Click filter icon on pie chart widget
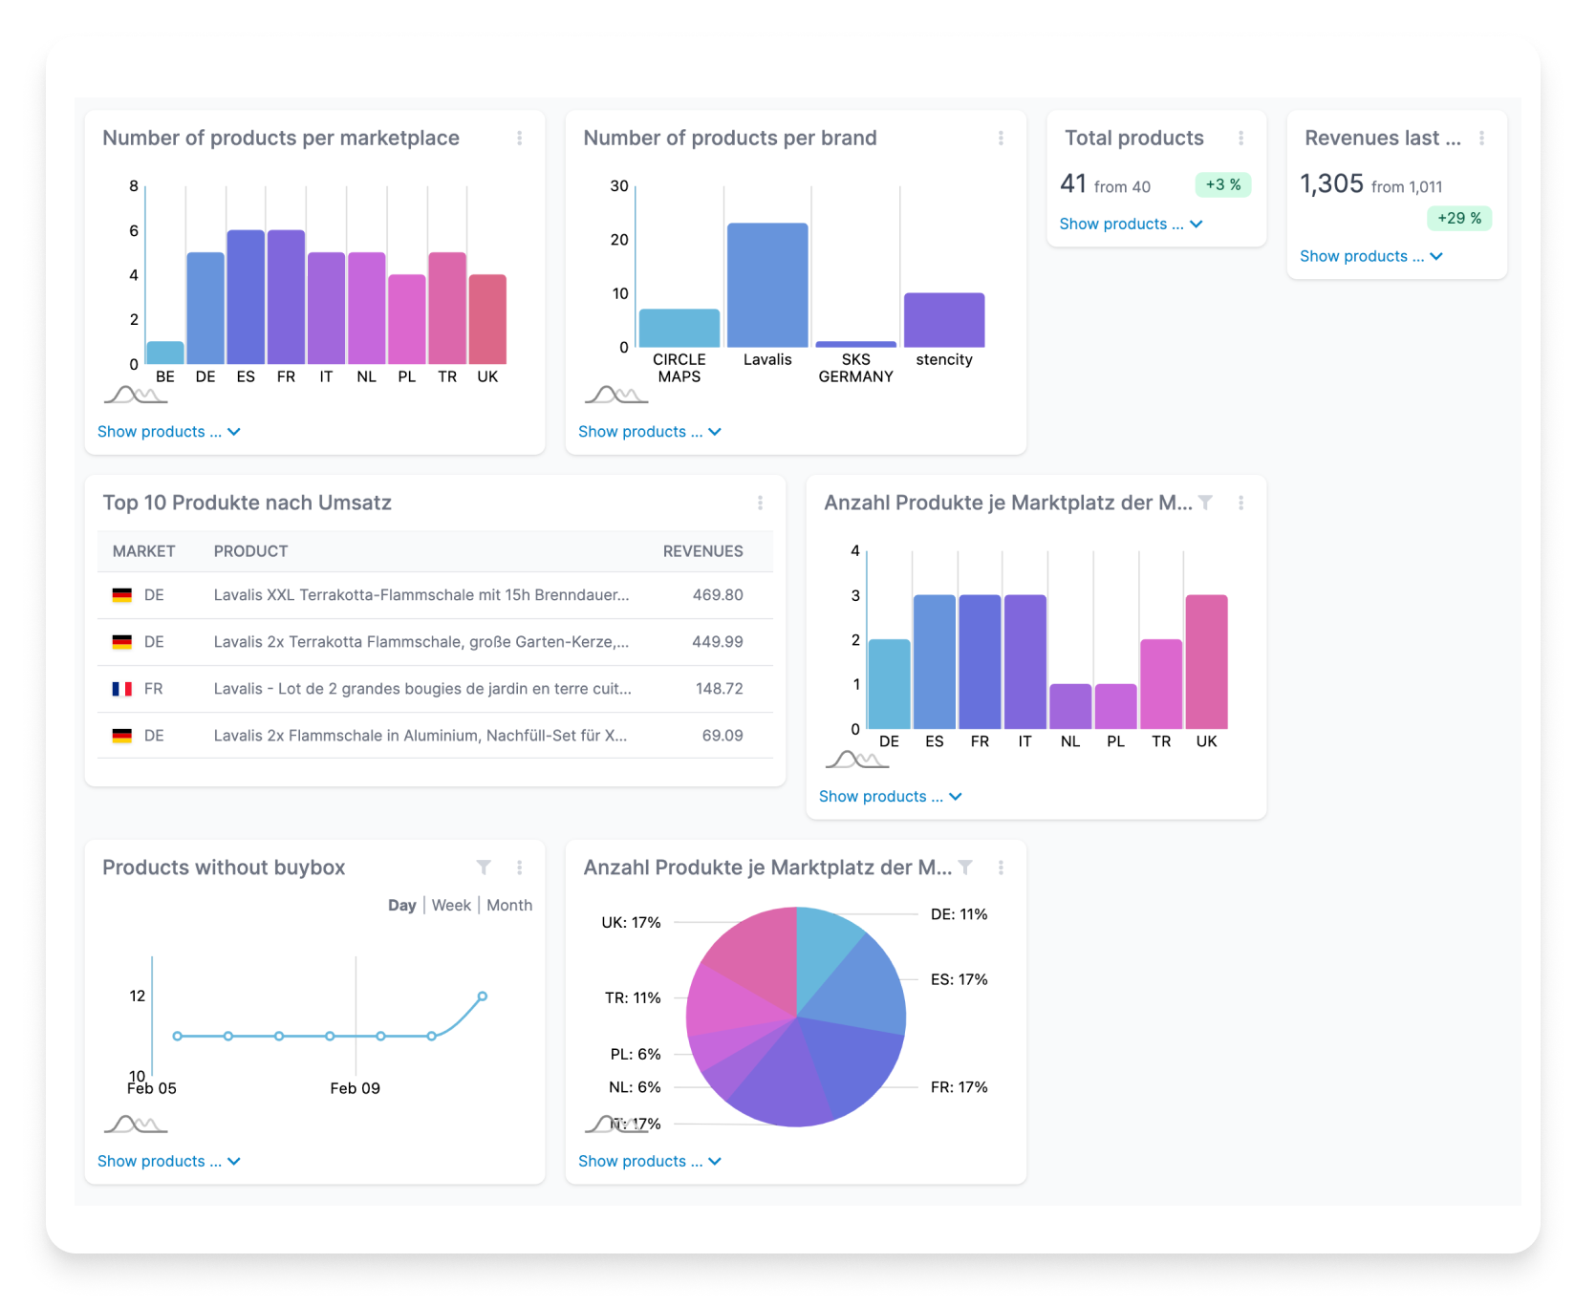Viewport: 1596px width, 1307px height. click(966, 868)
